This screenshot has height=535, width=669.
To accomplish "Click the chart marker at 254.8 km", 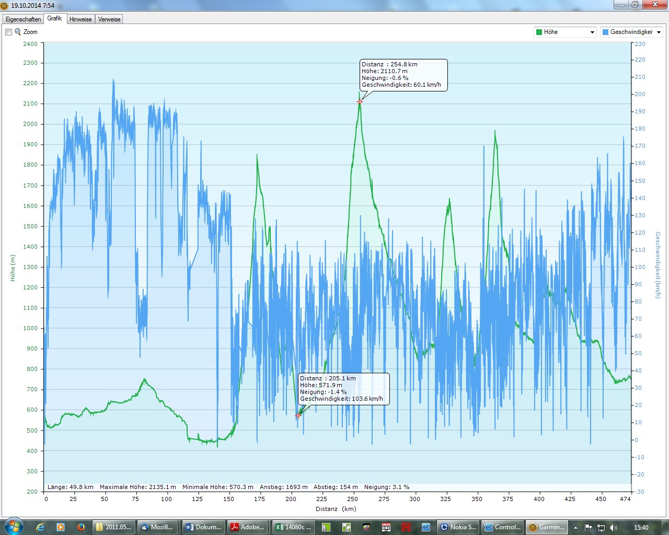I will [x=360, y=101].
